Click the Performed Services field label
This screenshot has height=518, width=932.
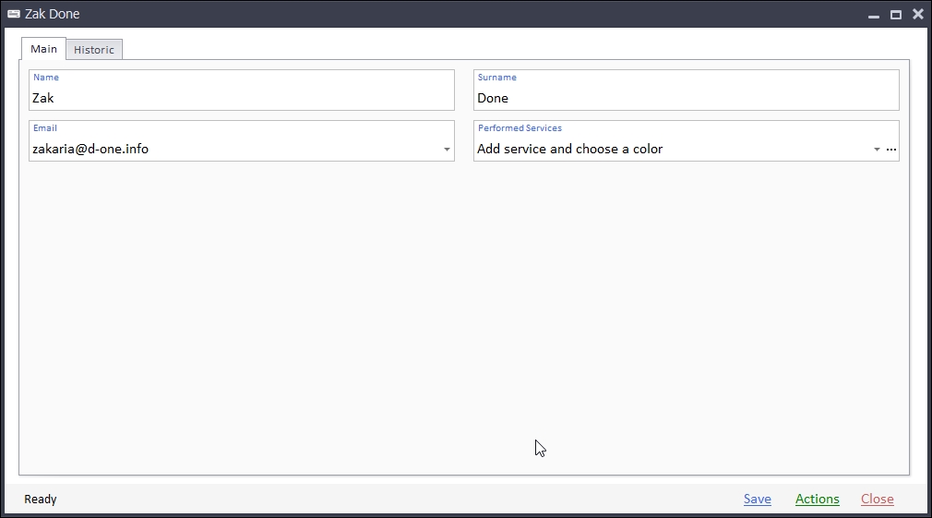tap(520, 128)
